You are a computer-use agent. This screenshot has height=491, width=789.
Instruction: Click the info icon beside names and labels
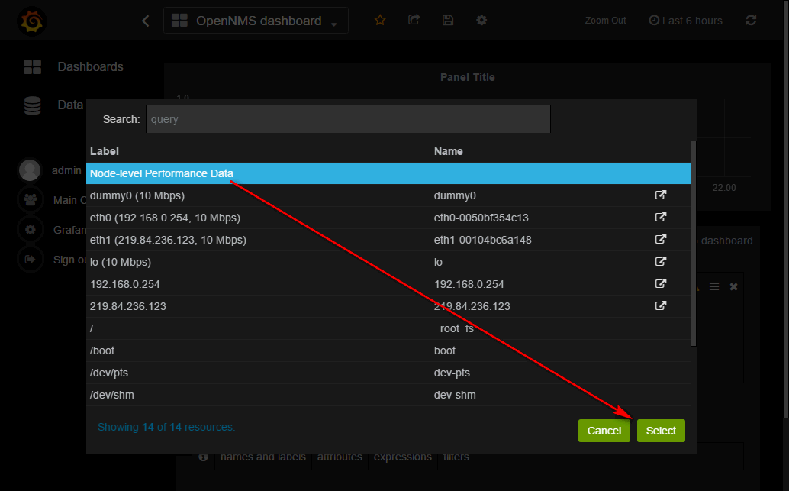click(203, 457)
